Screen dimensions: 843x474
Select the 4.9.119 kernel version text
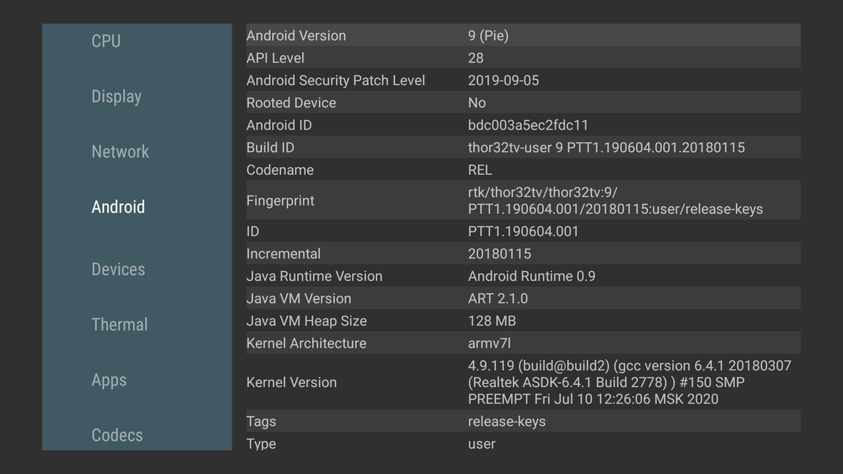630,382
